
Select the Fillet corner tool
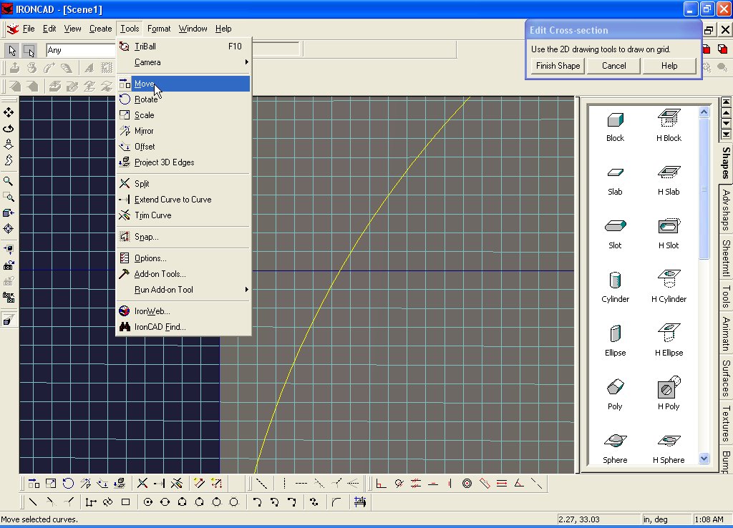[336, 502]
